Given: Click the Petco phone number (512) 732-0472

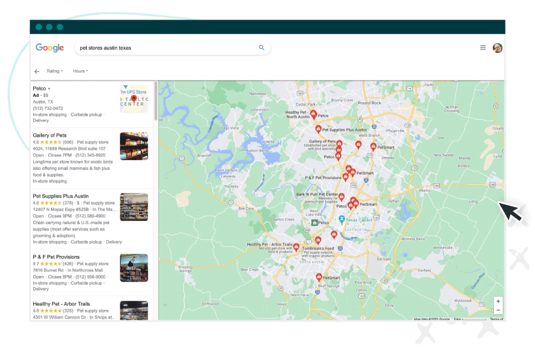Looking at the screenshot, I should (x=48, y=108).
